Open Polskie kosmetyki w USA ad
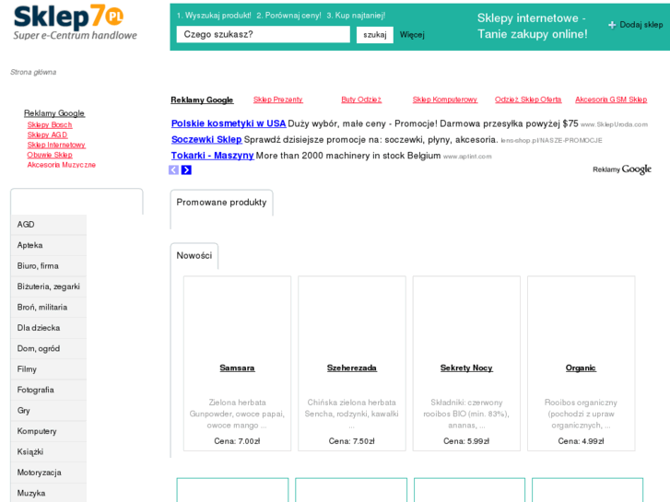 (229, 123)
